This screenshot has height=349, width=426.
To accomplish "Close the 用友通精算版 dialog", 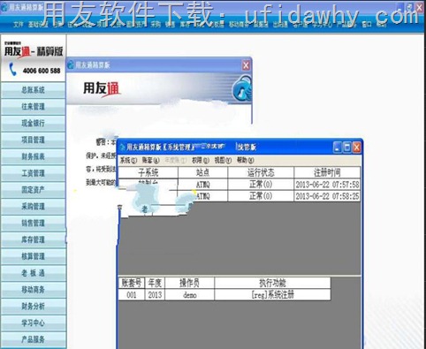I will 246,65.
